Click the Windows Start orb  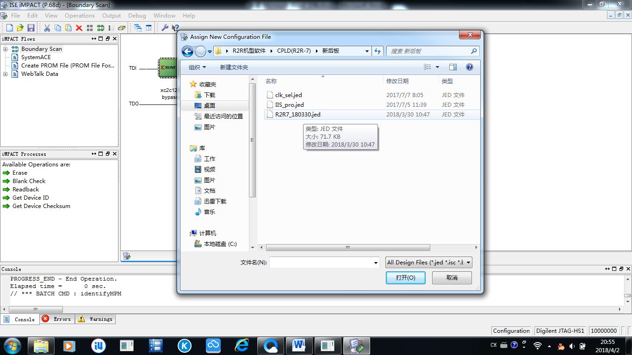coord(12,345)
